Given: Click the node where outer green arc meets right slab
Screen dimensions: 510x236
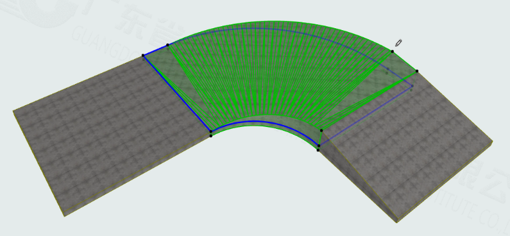Looking at the screenshot, I should pos(417,71).
